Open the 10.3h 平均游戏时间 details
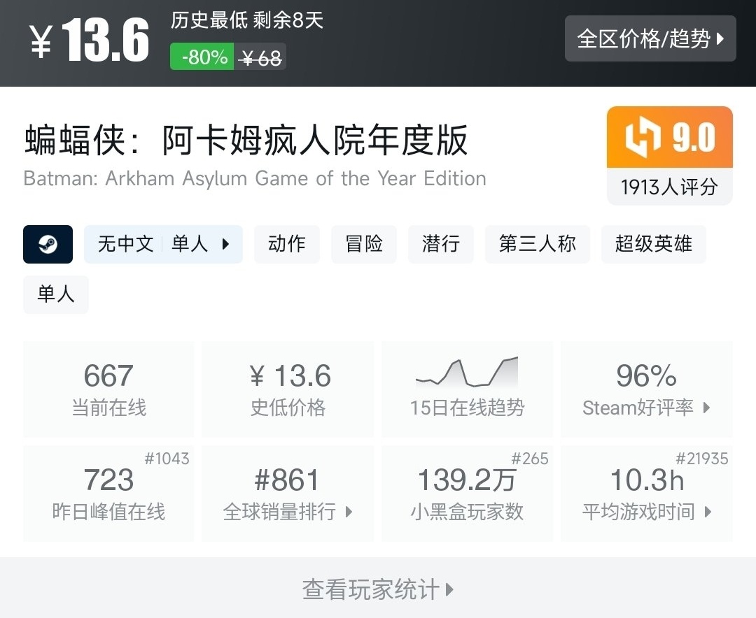This screenshot has width=756, height=618. (x=647, y=494)
